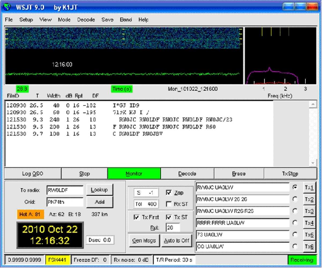The width and height of the screenshot is (322, 268).
Task: Click the TxStop button
Action: (290, 174)
